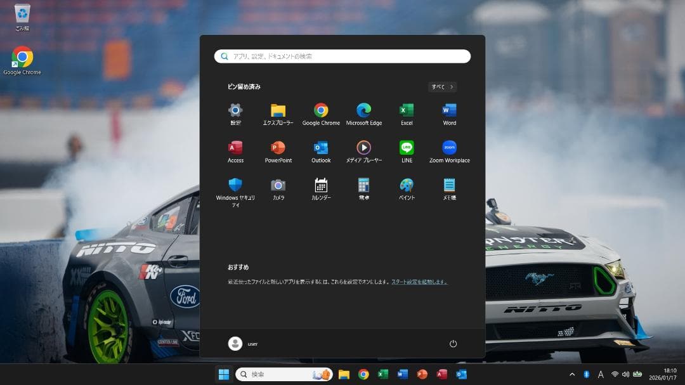
Task: Launch Microsoft Edge from pinned apps
Action: click(x=363, y=110)
